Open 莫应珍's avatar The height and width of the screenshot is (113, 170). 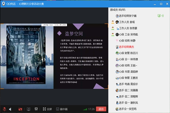(117, 84)
